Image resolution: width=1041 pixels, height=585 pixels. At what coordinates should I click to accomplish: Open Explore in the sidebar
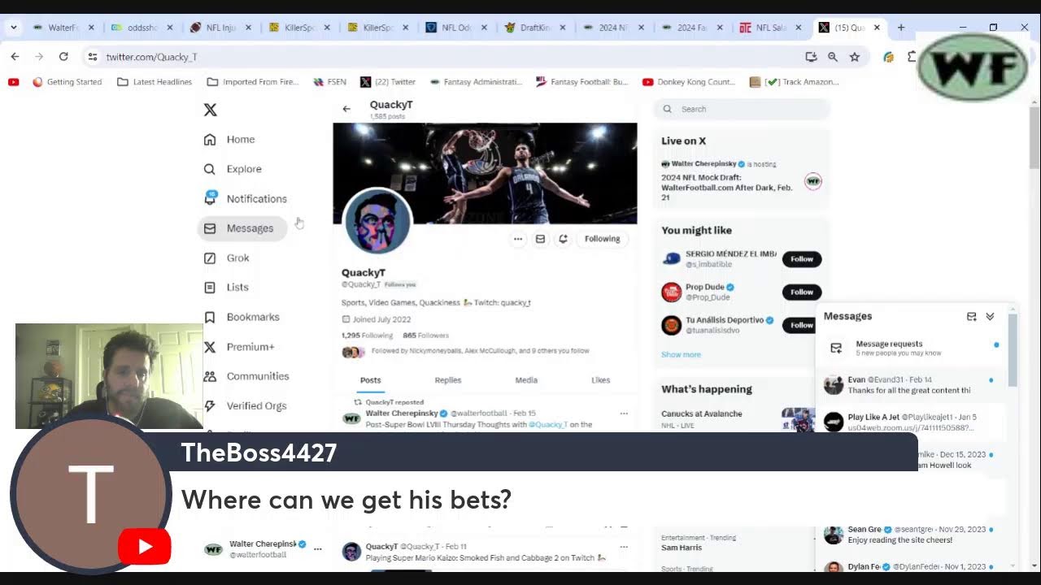(233, 169)
